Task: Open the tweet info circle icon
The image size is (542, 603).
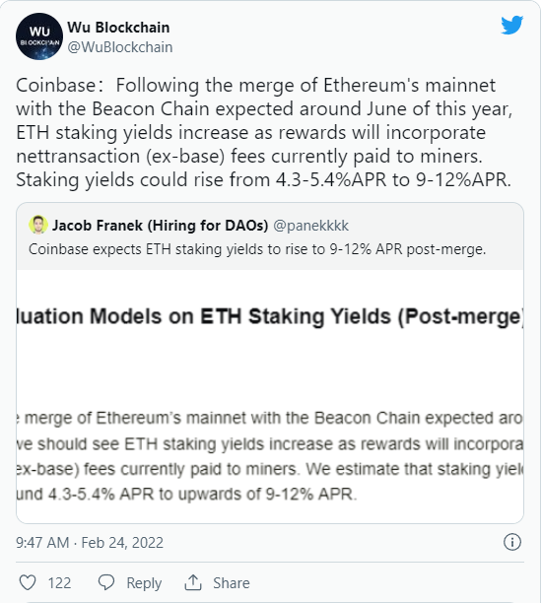Action: [x=512, y=542]
